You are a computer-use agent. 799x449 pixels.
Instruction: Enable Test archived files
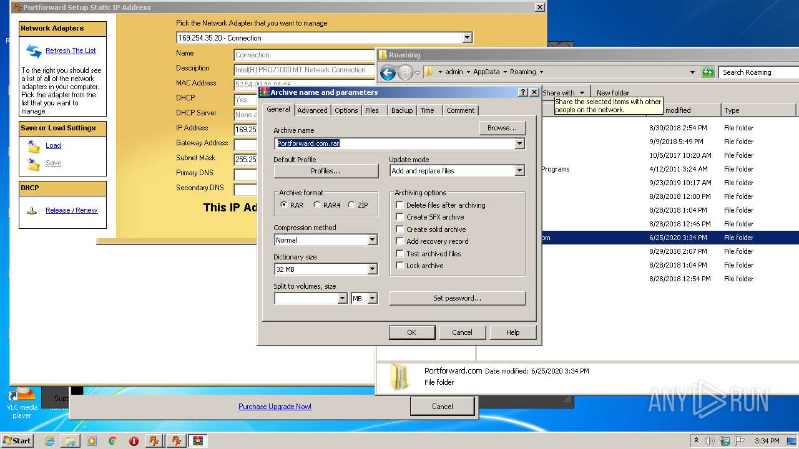(x=399, y=254)
